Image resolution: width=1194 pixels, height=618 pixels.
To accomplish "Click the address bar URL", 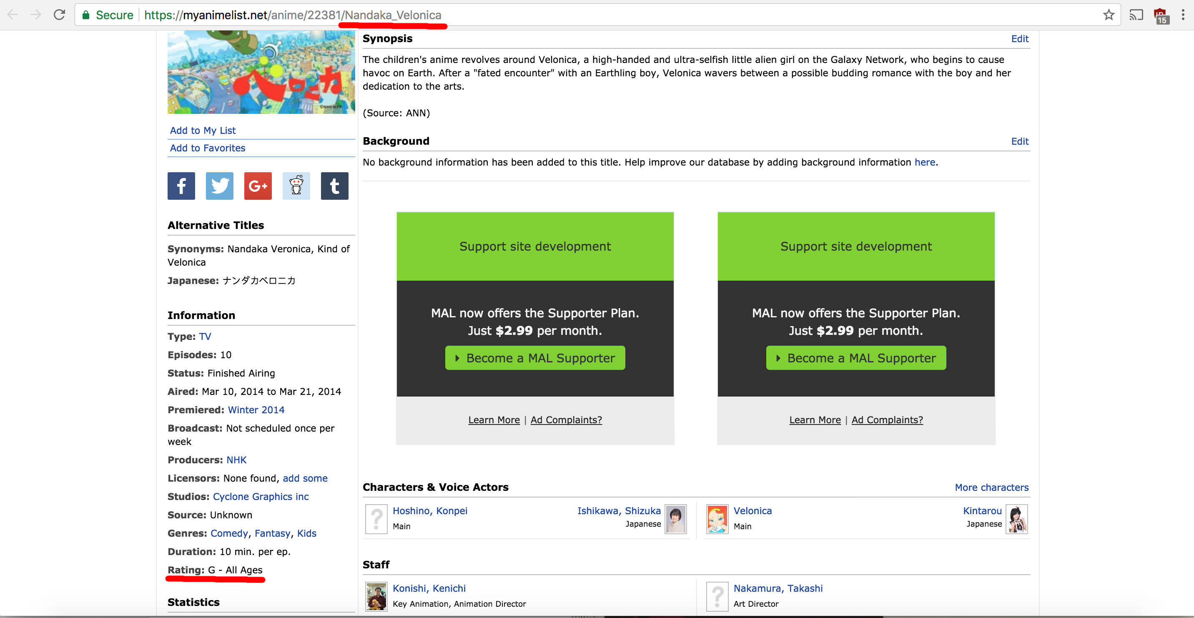I will (293, 15).
